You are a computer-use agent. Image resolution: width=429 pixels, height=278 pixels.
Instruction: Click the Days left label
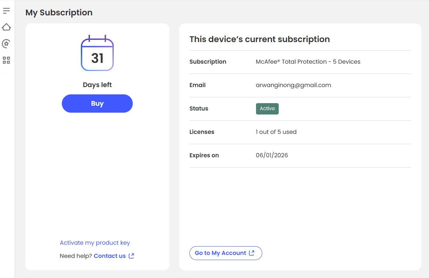pyautogui.click(x=97, y=85)
